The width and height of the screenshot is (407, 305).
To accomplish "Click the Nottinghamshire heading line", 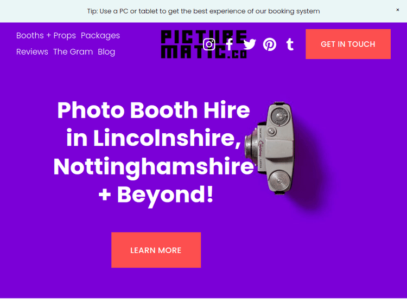I will click(x=154, y=167).
